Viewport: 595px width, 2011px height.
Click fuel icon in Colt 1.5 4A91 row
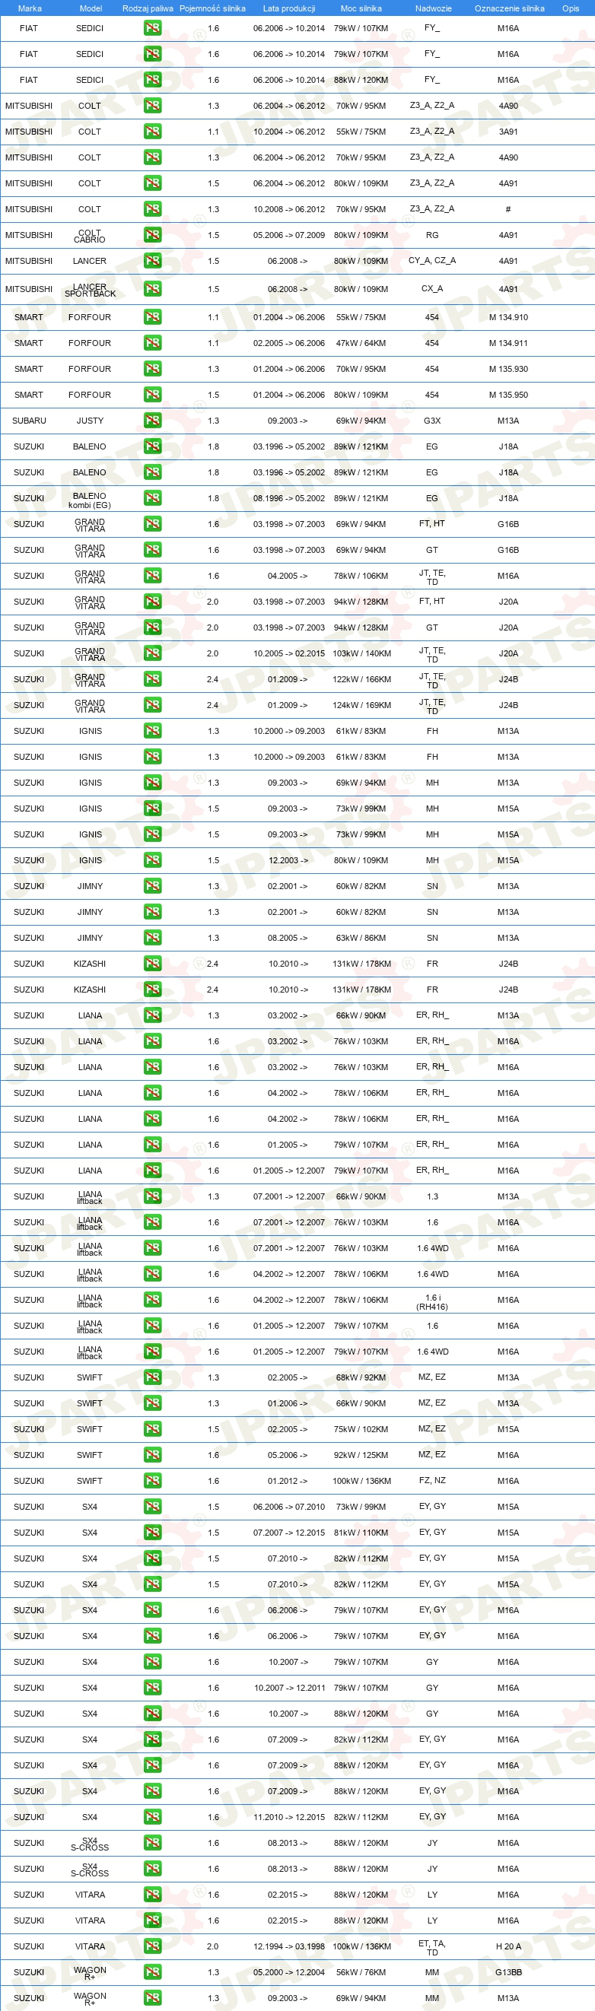click(x=152, y=183)
